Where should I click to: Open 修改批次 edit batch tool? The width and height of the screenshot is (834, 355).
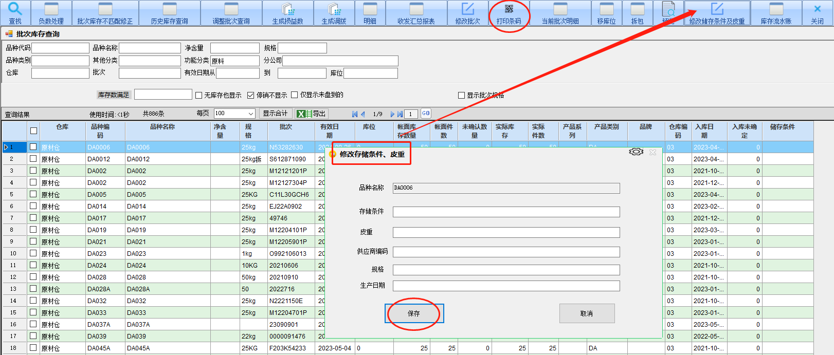tap(467, 9)
